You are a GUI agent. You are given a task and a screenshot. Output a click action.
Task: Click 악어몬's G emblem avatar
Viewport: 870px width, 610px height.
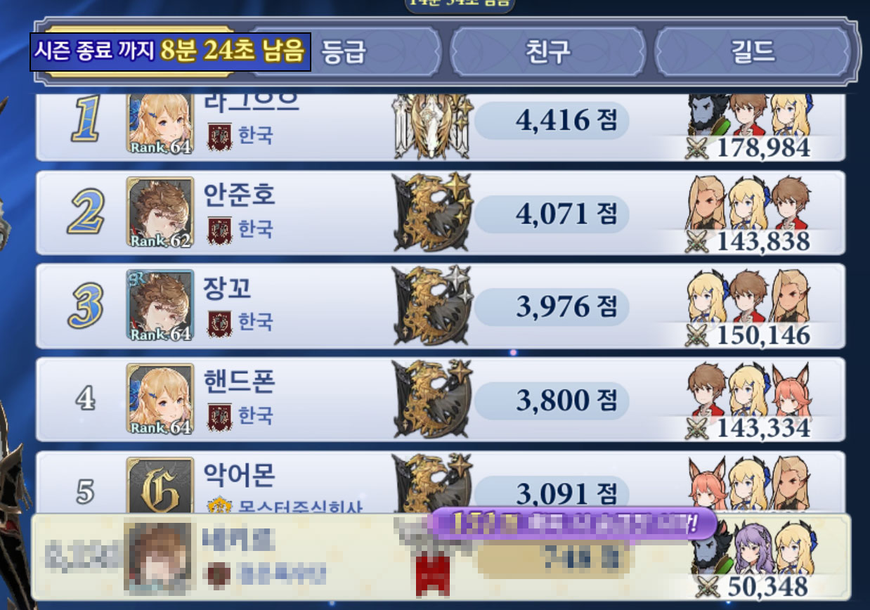point(160,485)
